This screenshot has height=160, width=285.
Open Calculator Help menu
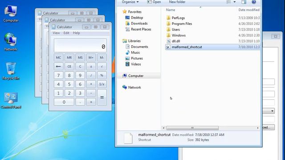[x=77, y=33]
